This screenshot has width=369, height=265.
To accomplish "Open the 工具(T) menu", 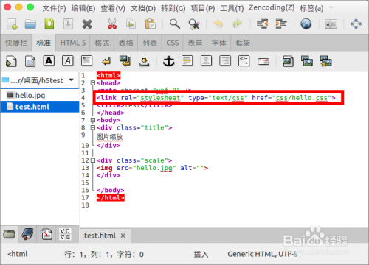I will pos(232,8).
